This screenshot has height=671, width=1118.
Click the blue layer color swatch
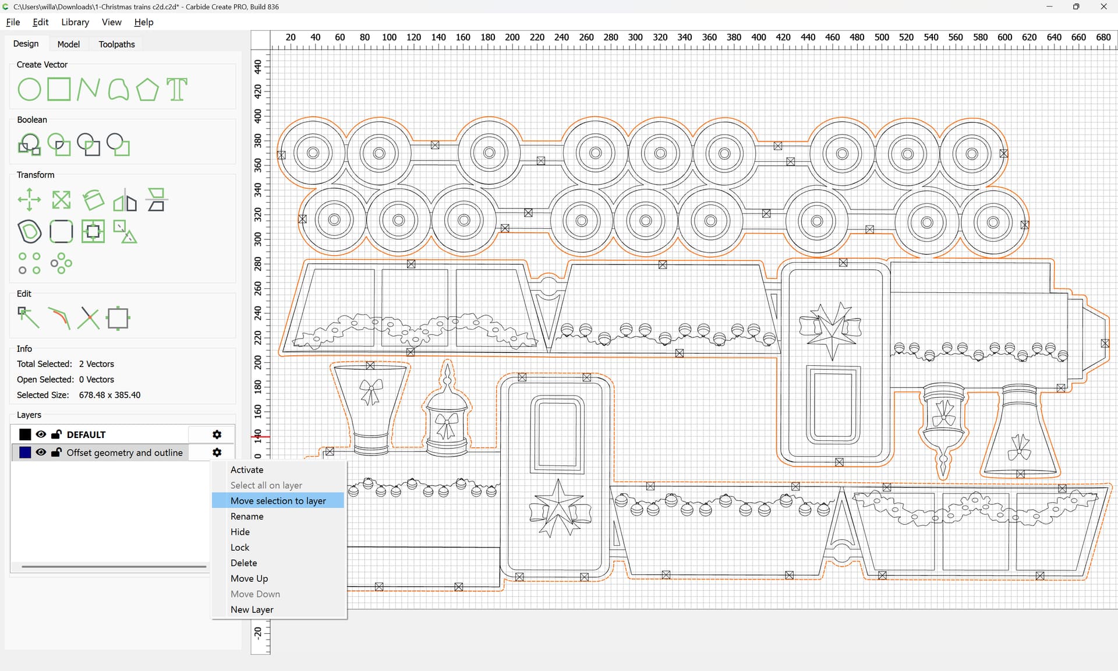pyautogui.click(x=25, y=453)
